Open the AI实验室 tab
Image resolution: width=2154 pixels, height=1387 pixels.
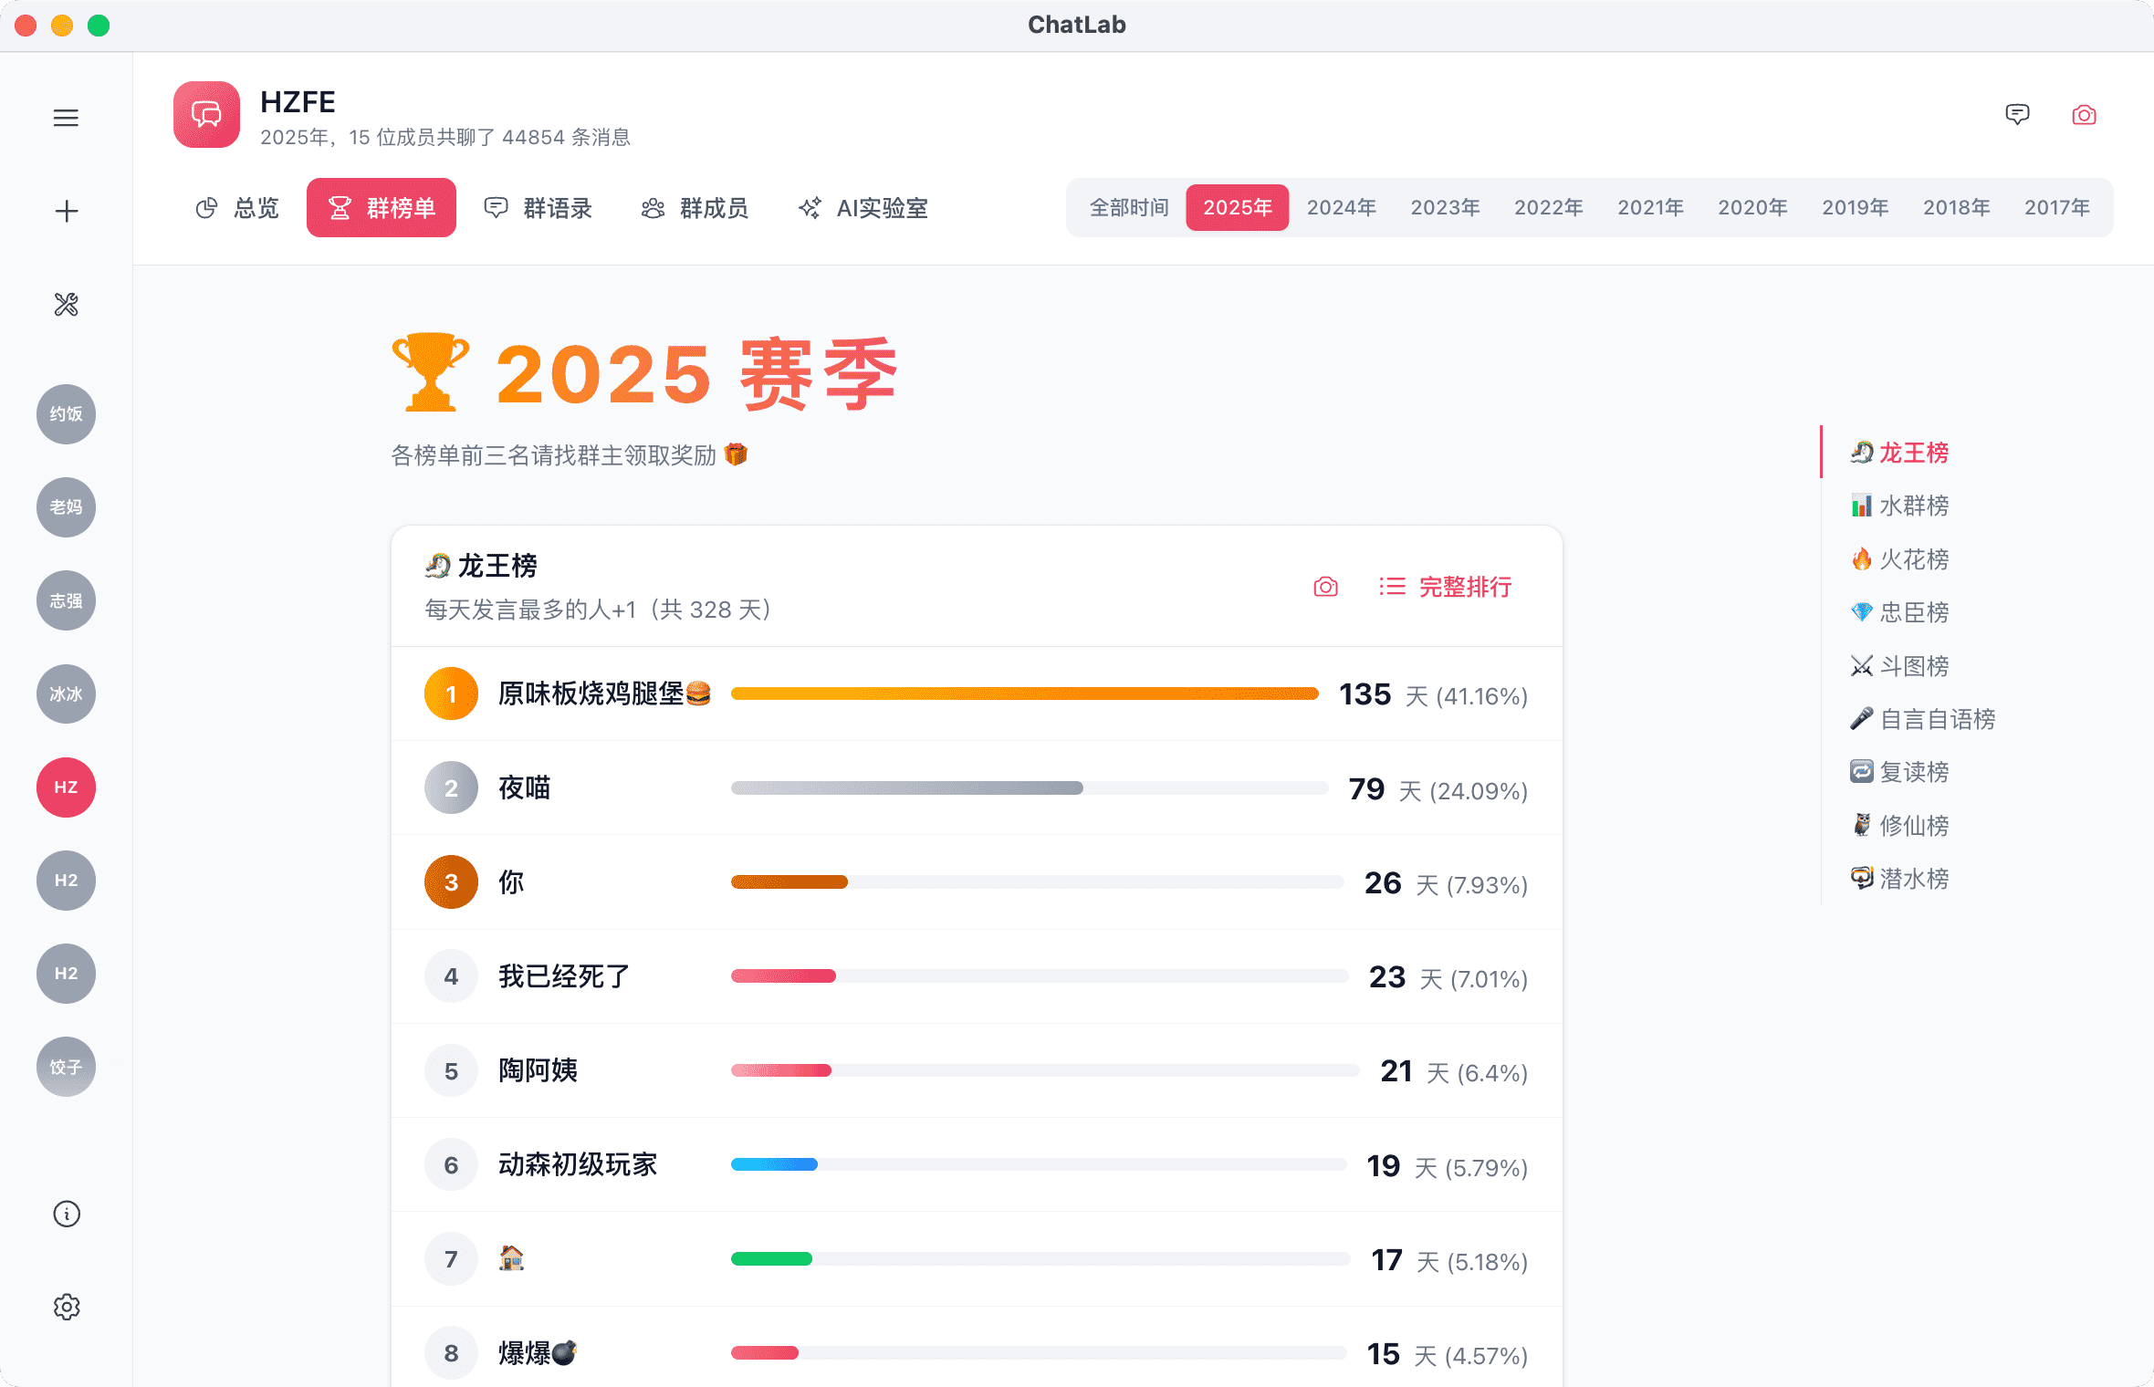point(862,208)
